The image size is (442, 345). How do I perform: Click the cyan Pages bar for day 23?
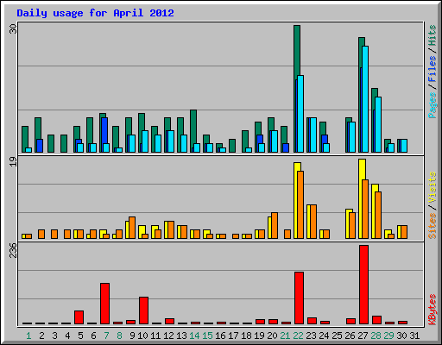(313, 135)
